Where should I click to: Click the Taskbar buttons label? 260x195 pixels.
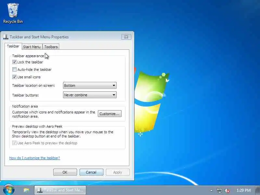click(x=25, y=95)
